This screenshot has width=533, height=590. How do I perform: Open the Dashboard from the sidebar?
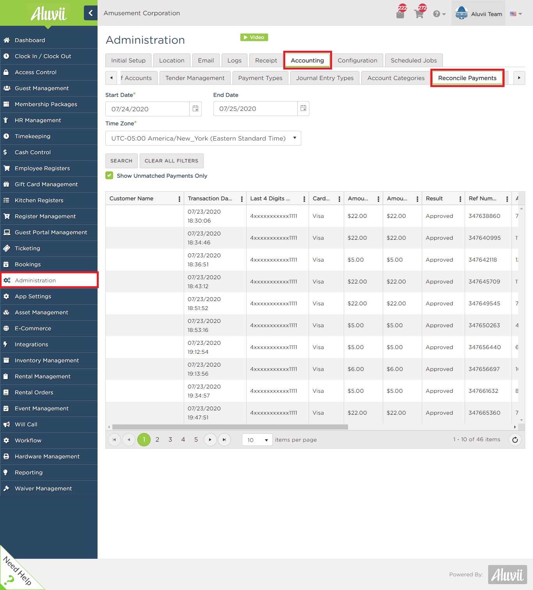30,40
